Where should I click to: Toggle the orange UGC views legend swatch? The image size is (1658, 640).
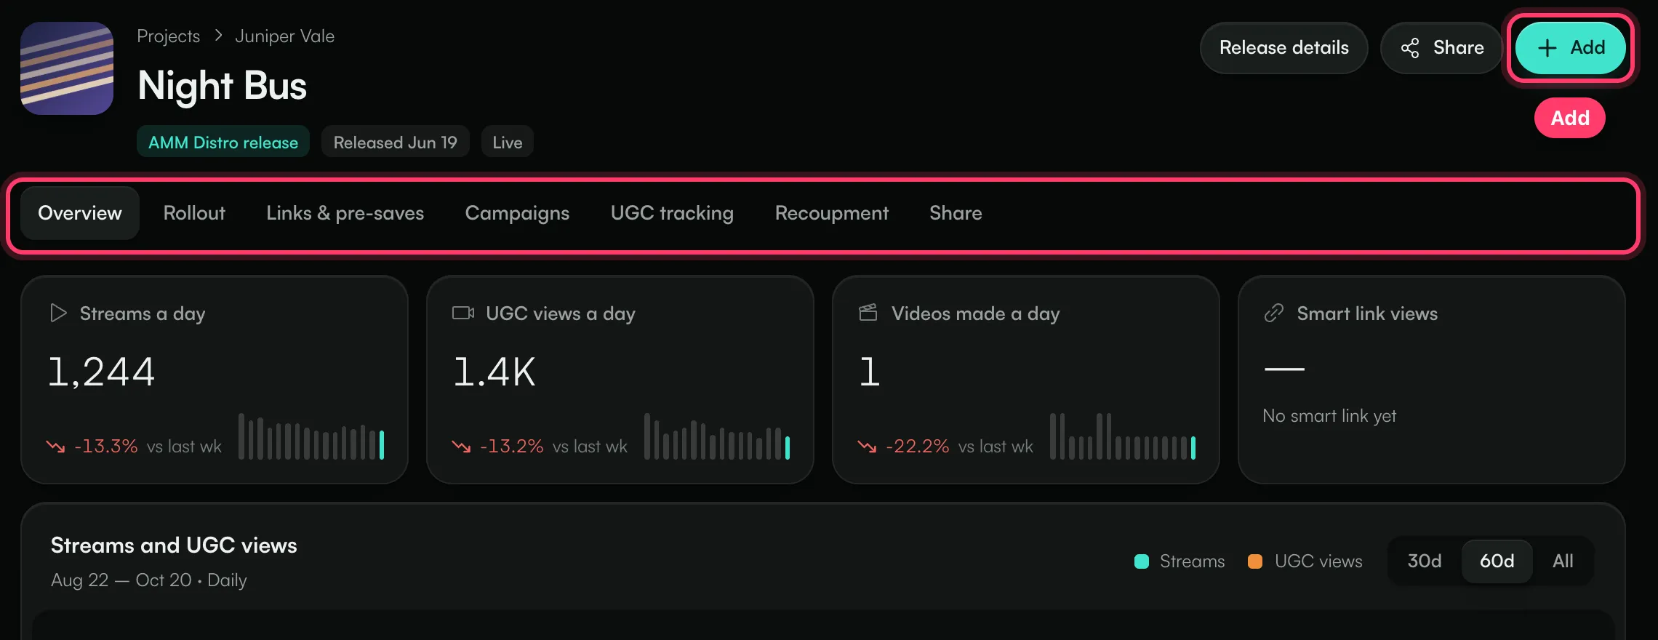coord(1255,561)
